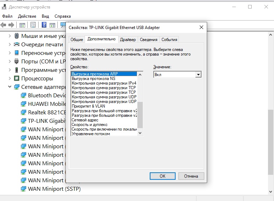Expand the Порты (COM и LPT) node
This screenshot has height=201, width=274.
pos(10,62)
